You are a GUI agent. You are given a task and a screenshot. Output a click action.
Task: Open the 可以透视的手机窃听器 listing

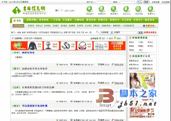pyautogui.click(x=35, y=106)
